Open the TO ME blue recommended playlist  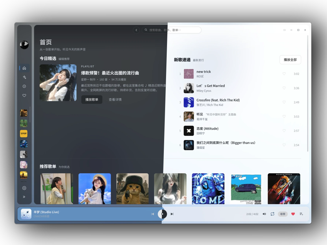208,189
